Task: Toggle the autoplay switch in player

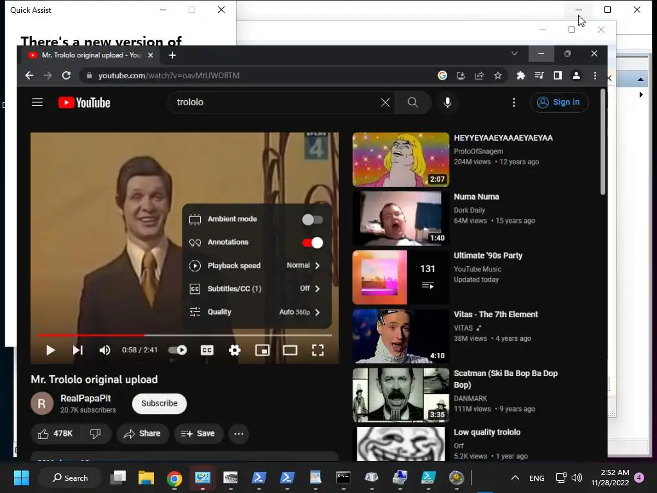Action: [177, 350]
